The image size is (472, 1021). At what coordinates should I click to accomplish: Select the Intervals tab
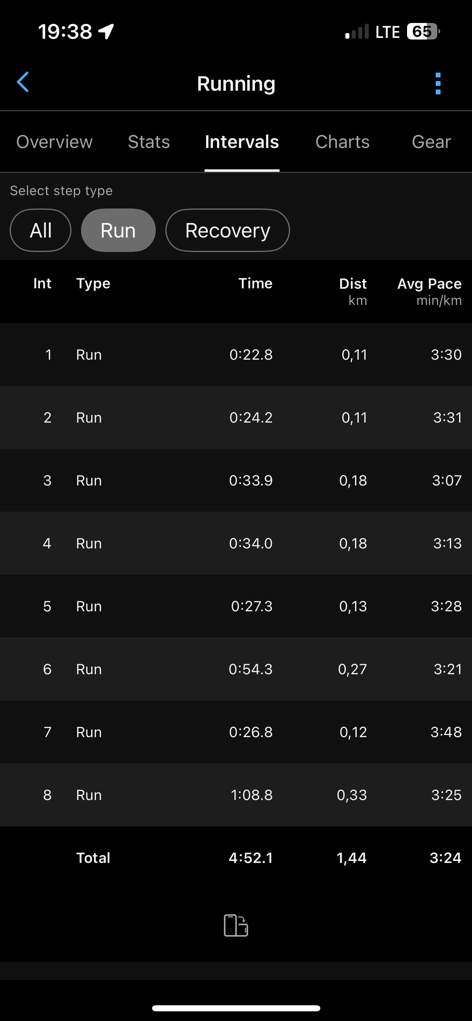pyautogui.click(x=242, y=142)
